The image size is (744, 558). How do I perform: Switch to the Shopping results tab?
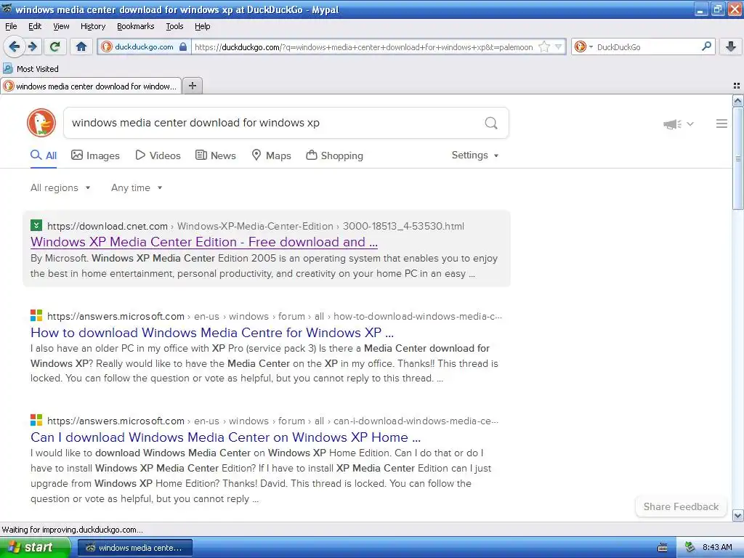pyautogui.click(x=334, y=155)
